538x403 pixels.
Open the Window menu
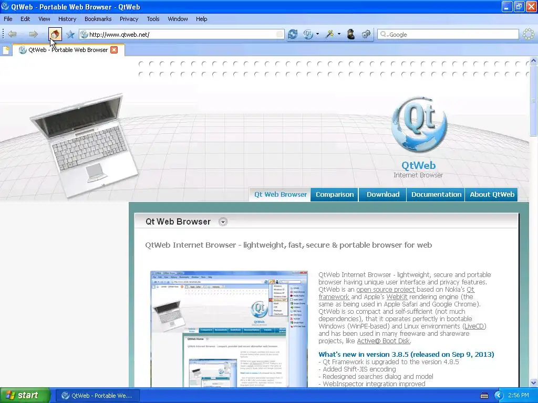coord(178,19)
